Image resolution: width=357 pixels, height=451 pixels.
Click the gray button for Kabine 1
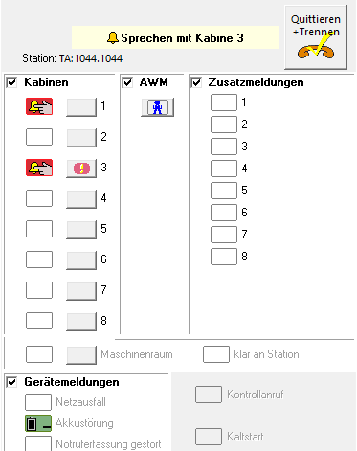(x=81, y=107)
